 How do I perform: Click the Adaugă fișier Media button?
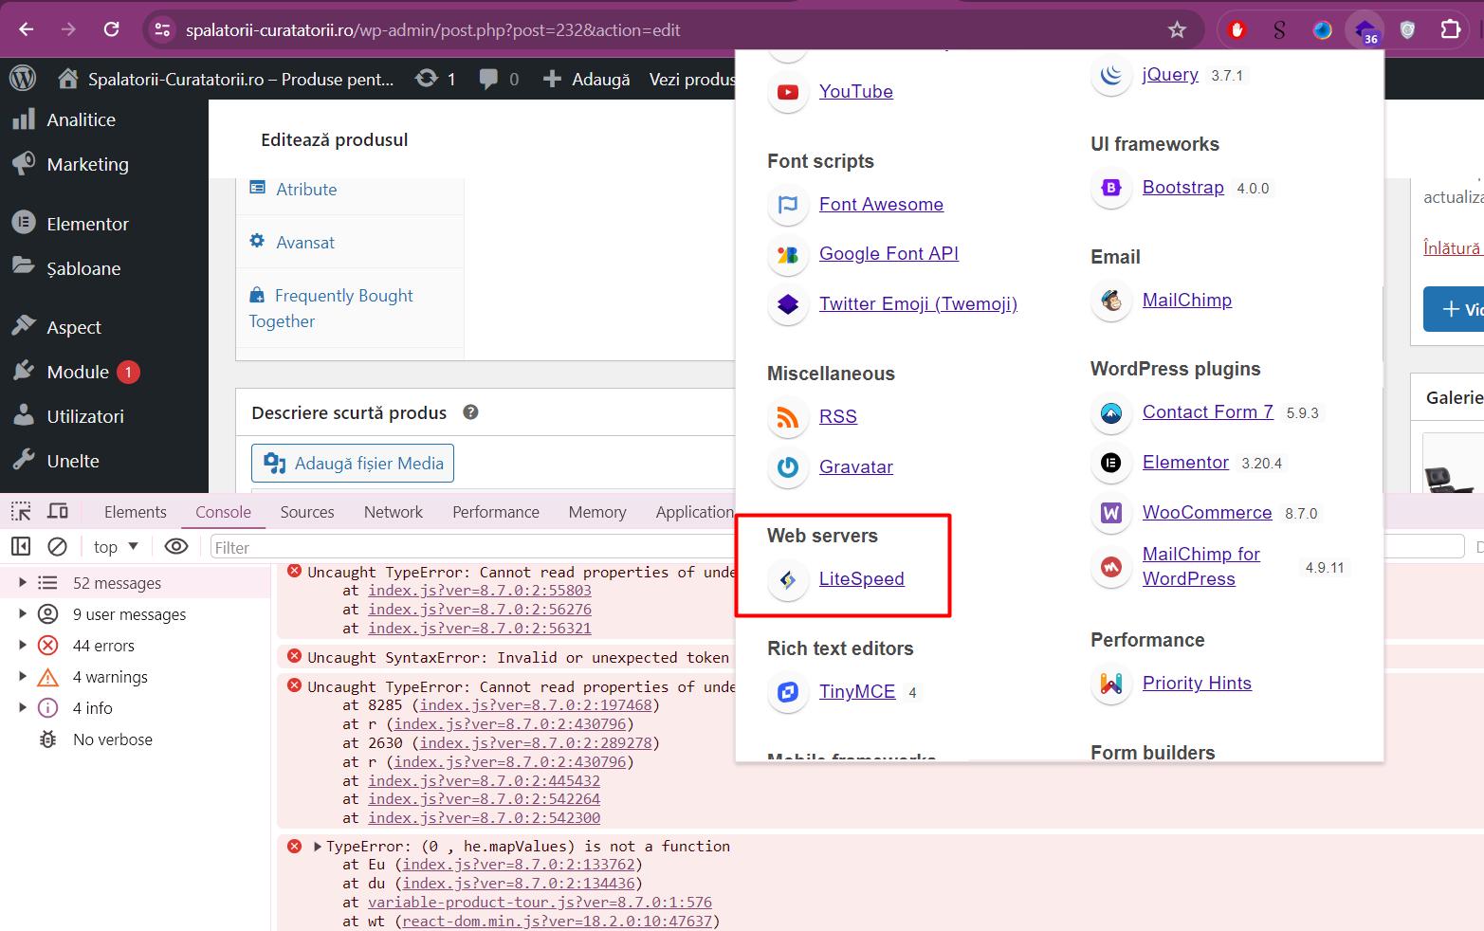(353, 464)
